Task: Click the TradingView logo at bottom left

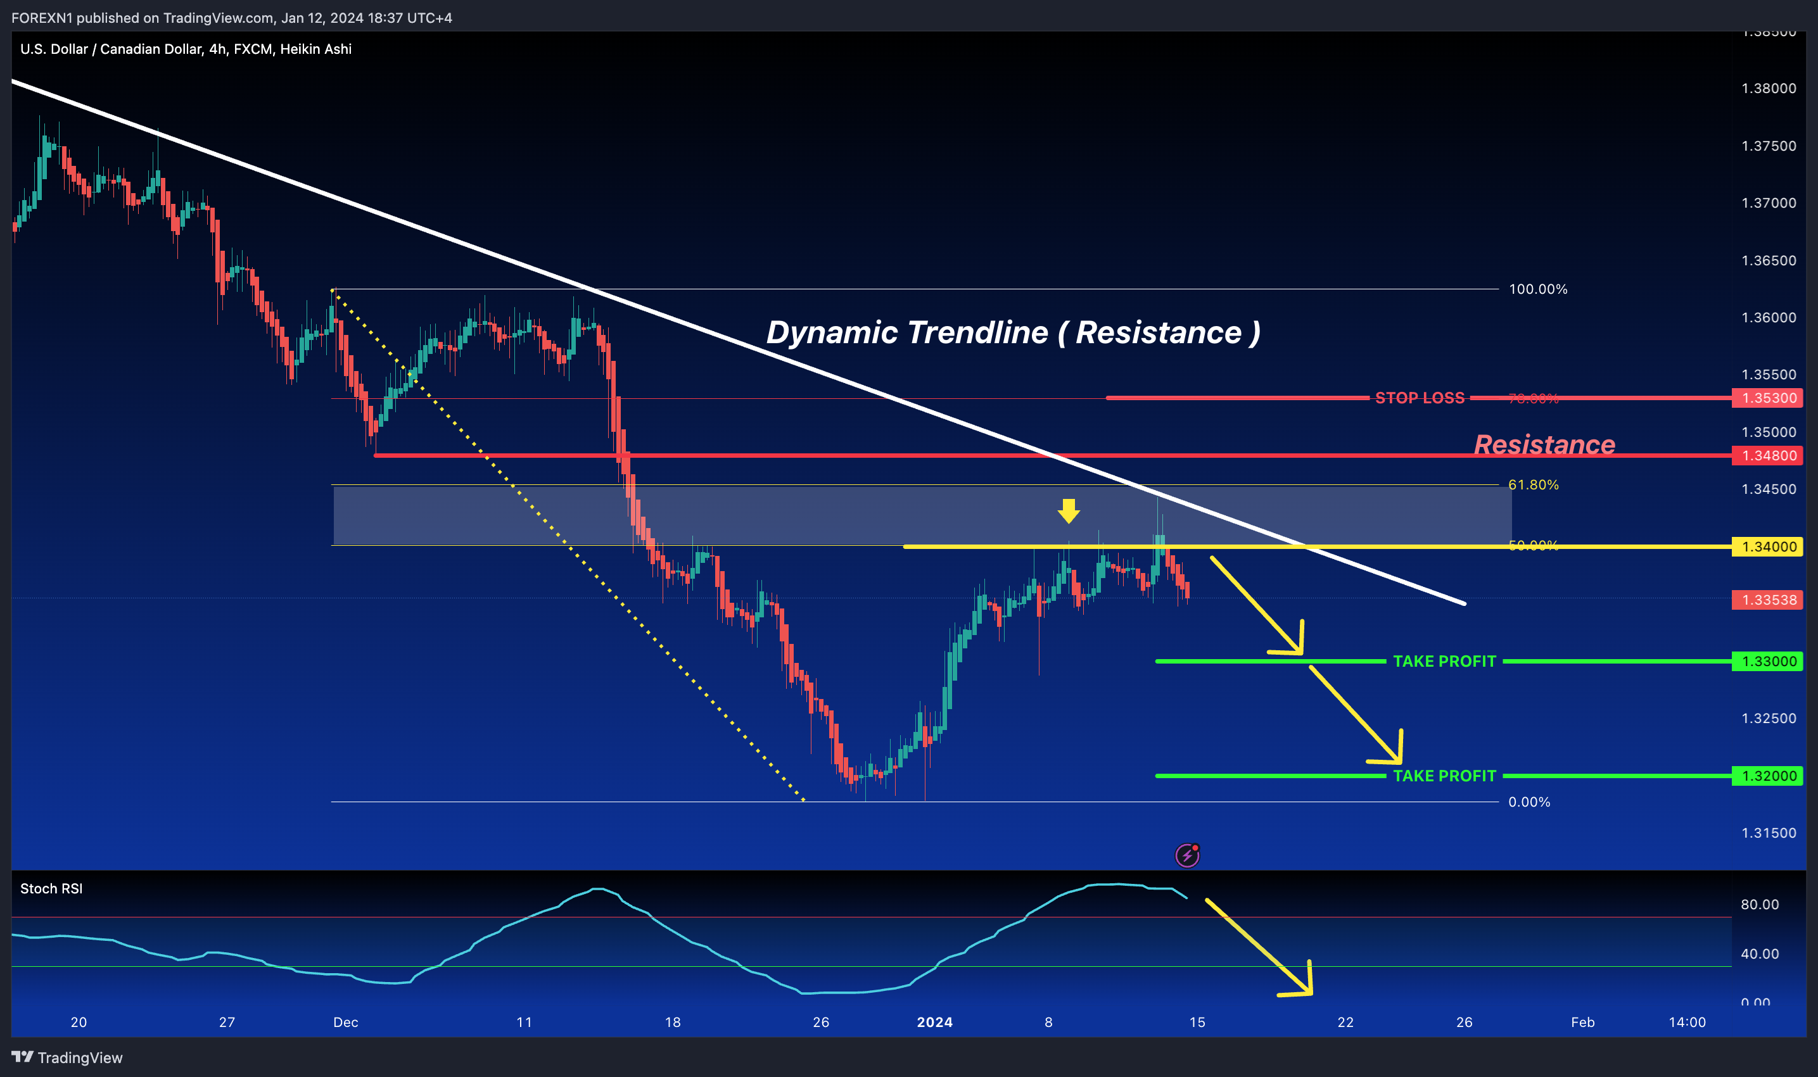Action: coord(67,1057)
